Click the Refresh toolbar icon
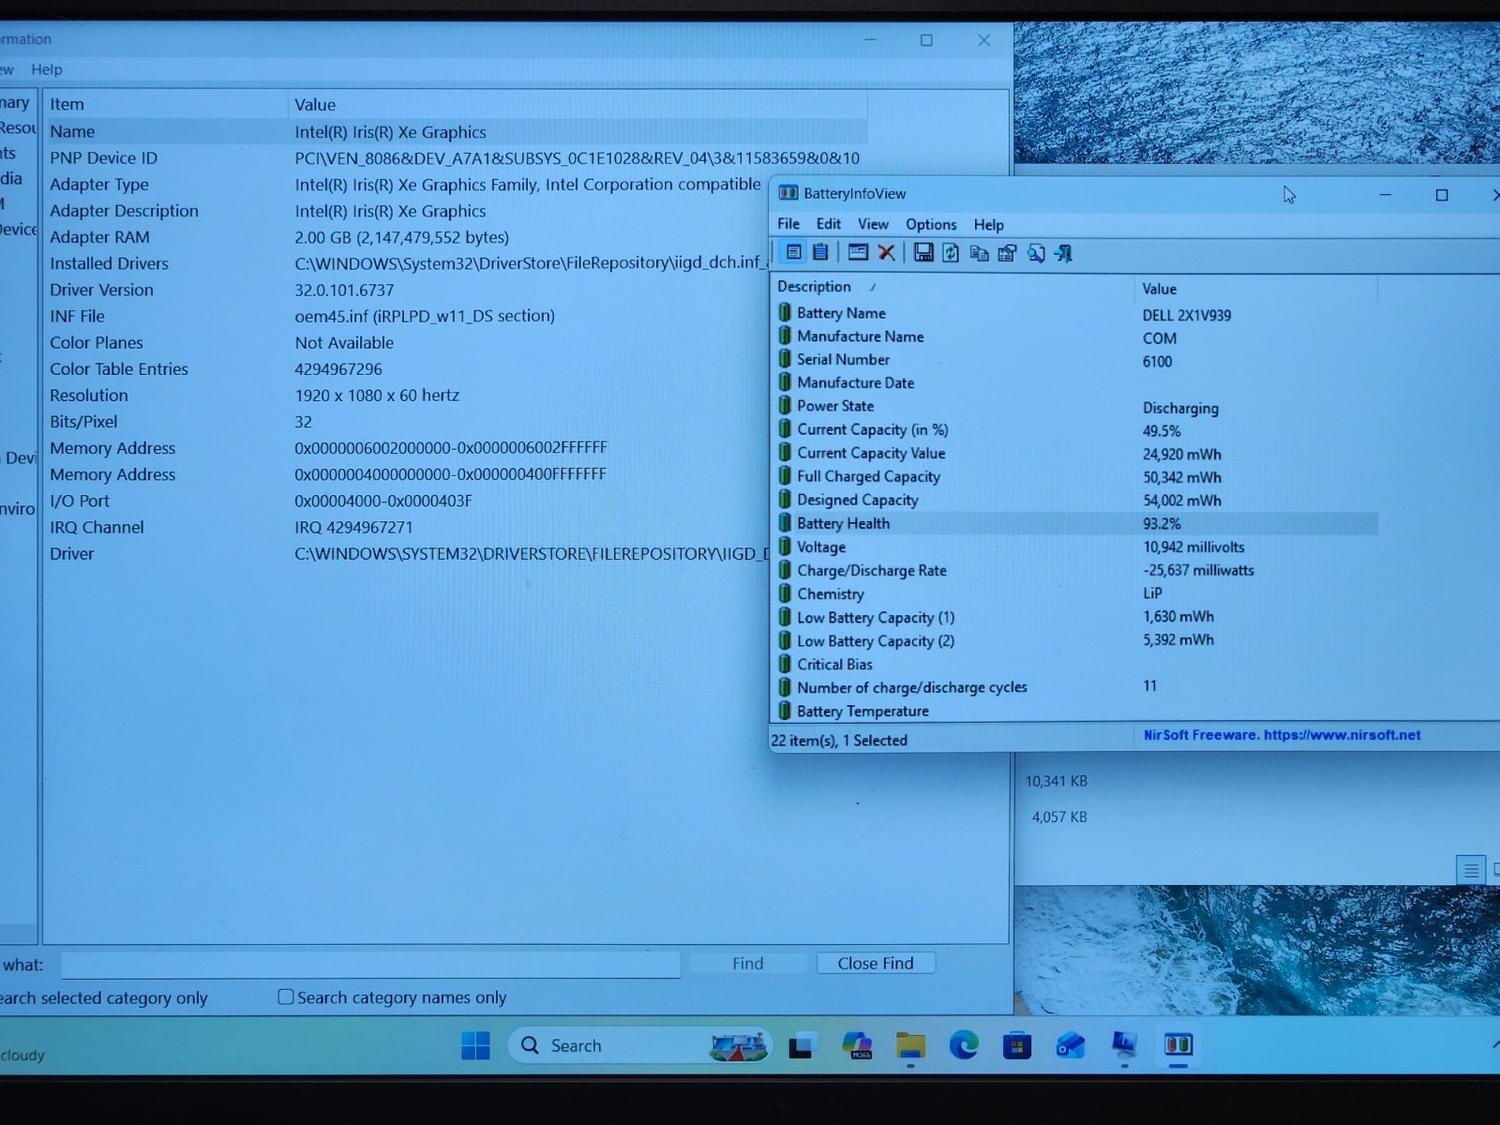1500x1125 pixels. coord(951,252)
